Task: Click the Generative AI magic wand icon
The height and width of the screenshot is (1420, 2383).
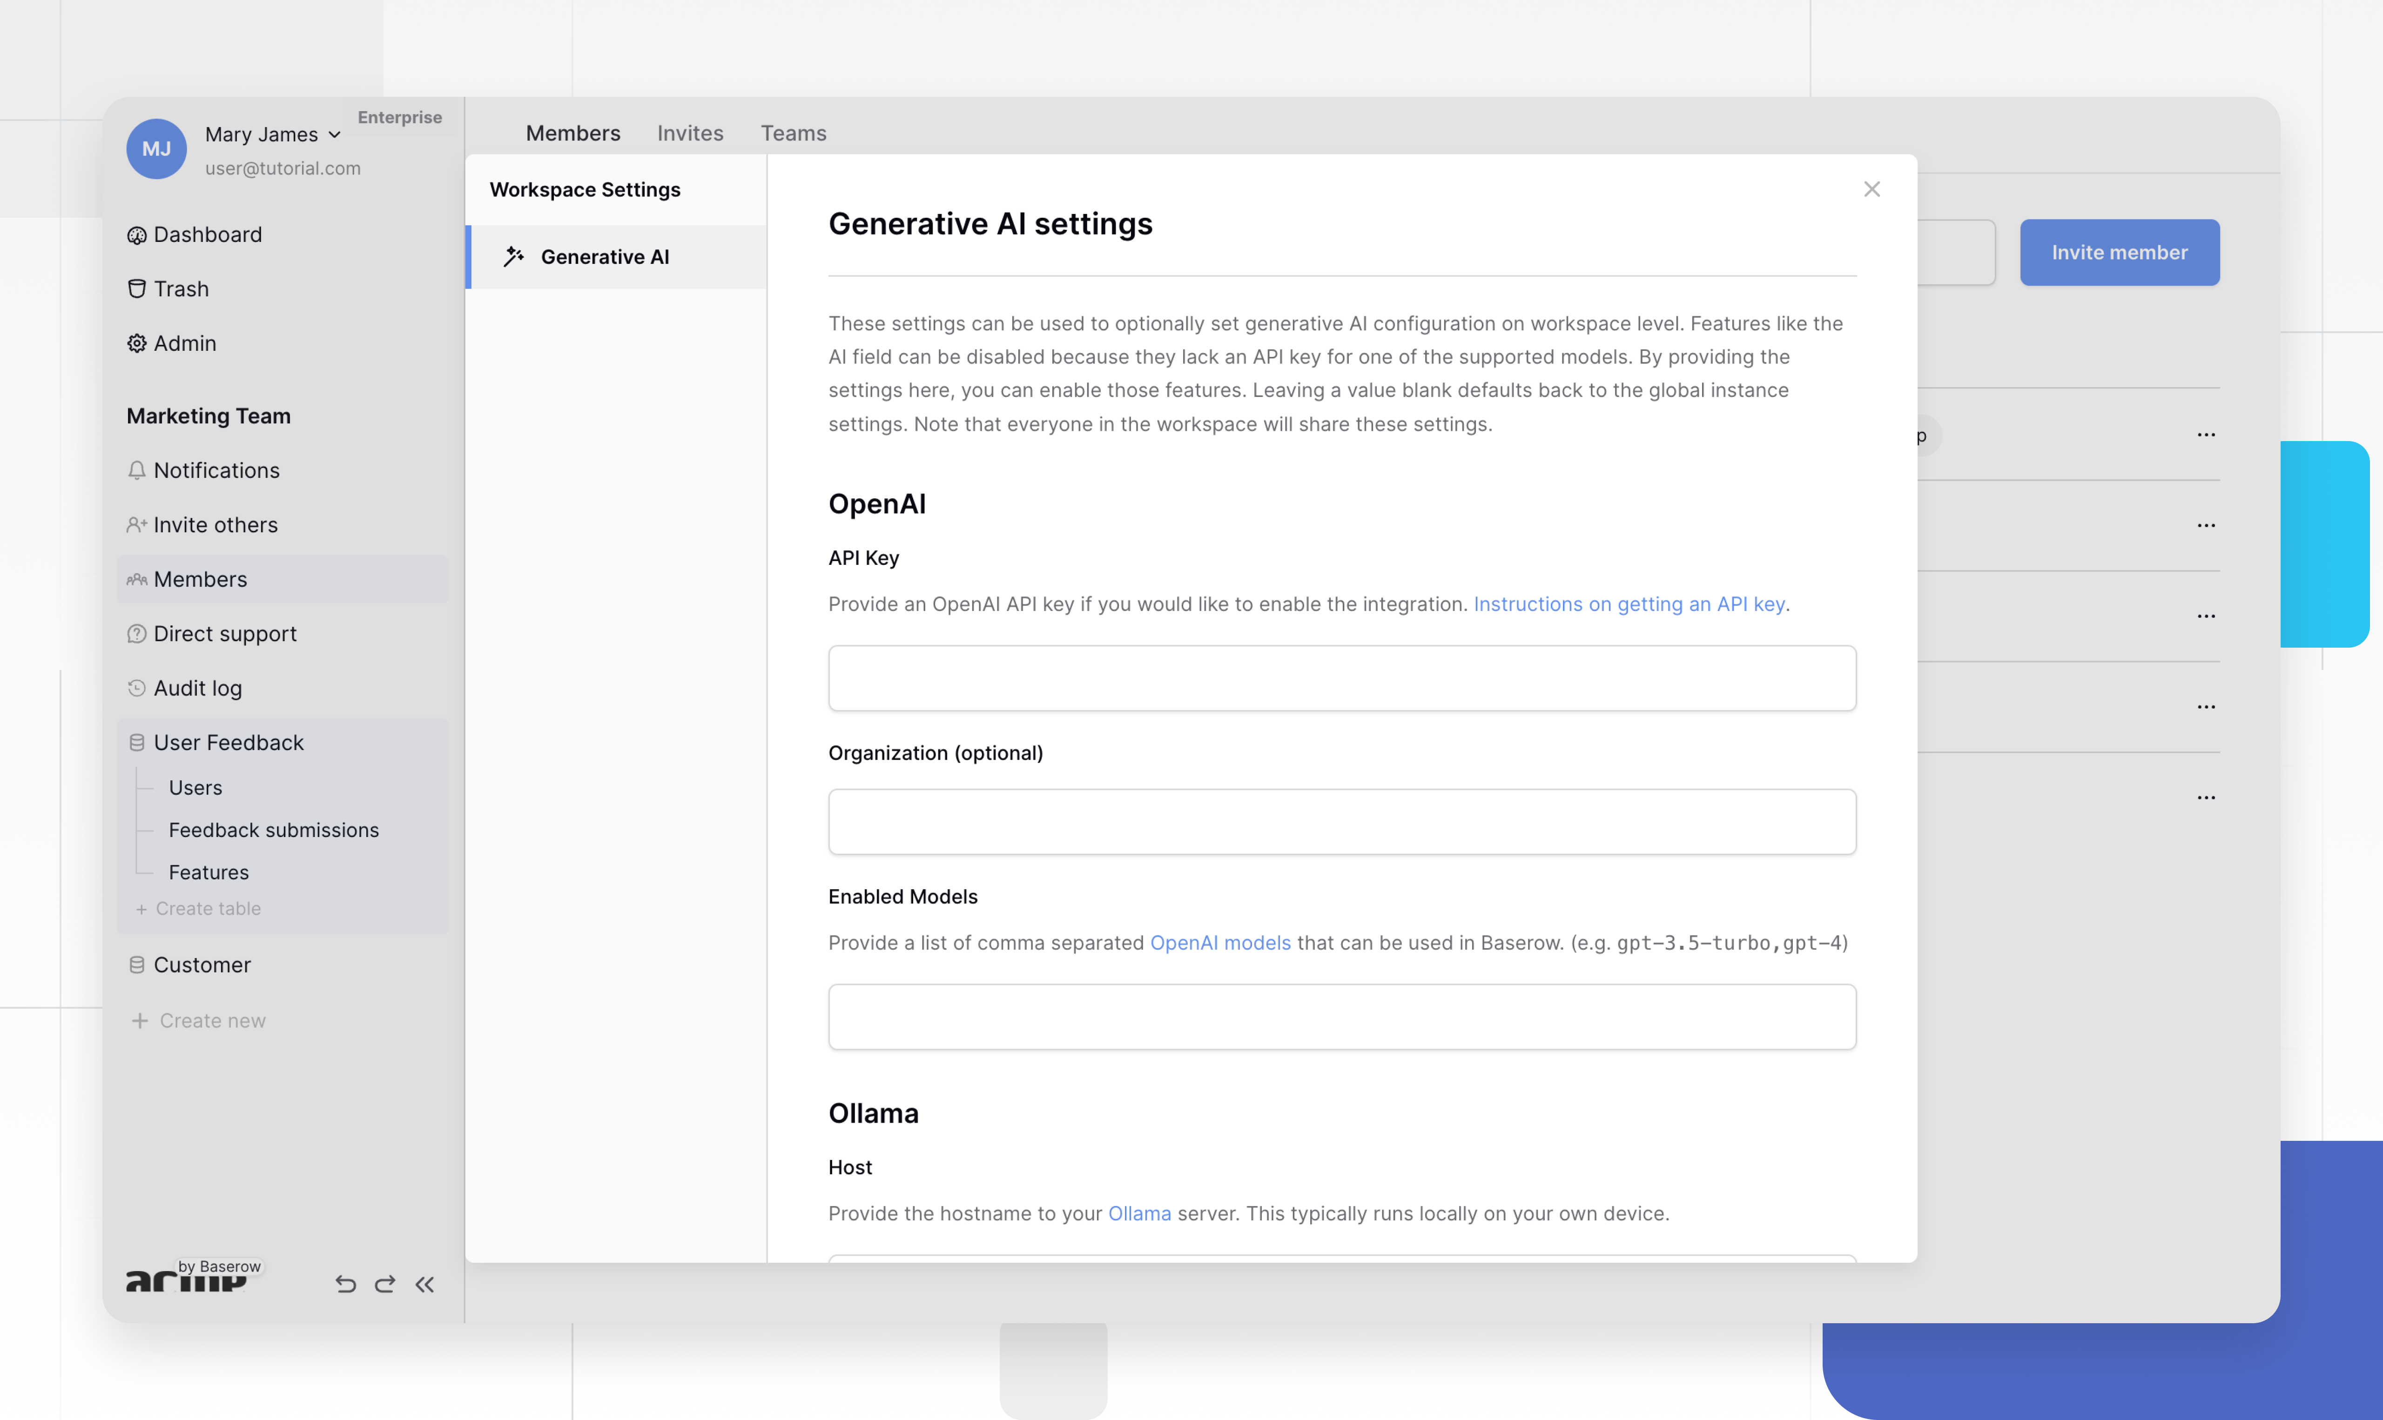Action: pyautogui.click(x=514, y=255)
